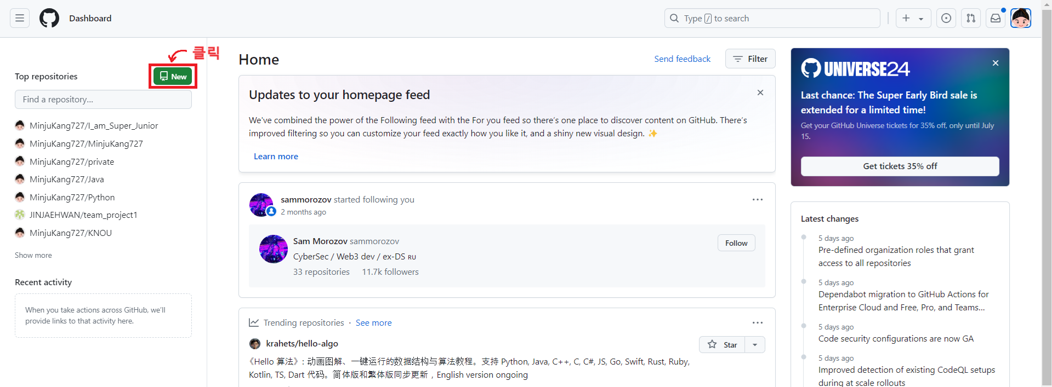Click the 33 repositories text
The image size is (1052, 387).
tap(321, 272)
